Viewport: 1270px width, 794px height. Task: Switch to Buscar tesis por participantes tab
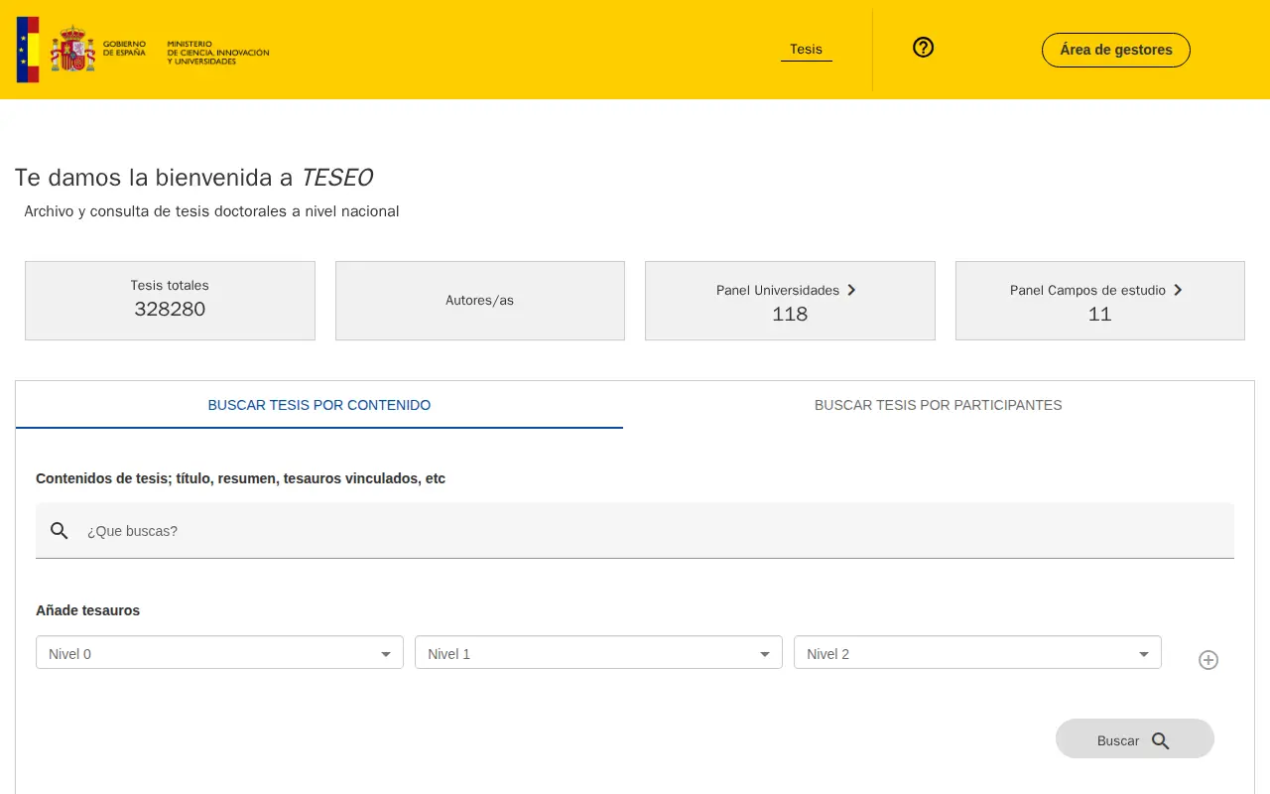[x=938, y=405]
